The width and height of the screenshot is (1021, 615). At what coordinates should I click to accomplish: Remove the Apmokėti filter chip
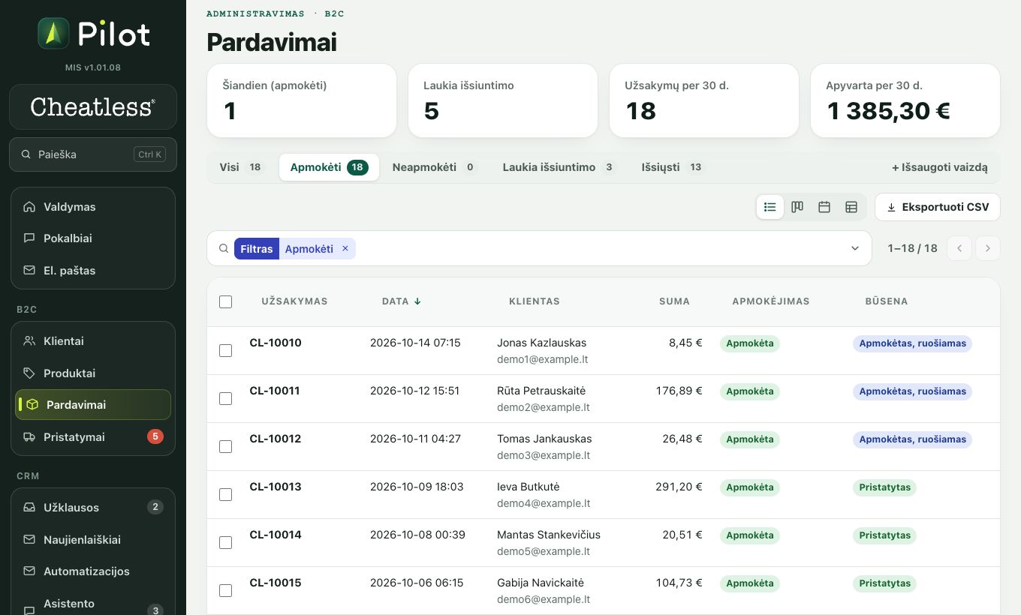[345, 248]
